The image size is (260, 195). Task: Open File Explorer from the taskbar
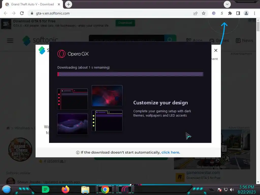point(85,190)
